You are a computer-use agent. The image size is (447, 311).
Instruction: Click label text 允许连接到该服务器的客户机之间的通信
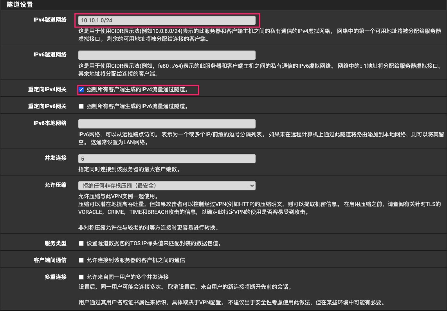135,260
